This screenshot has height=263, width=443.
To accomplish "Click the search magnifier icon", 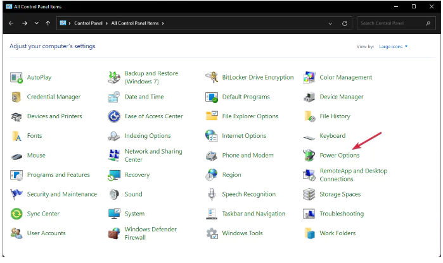I will click(x=428, y=23).
